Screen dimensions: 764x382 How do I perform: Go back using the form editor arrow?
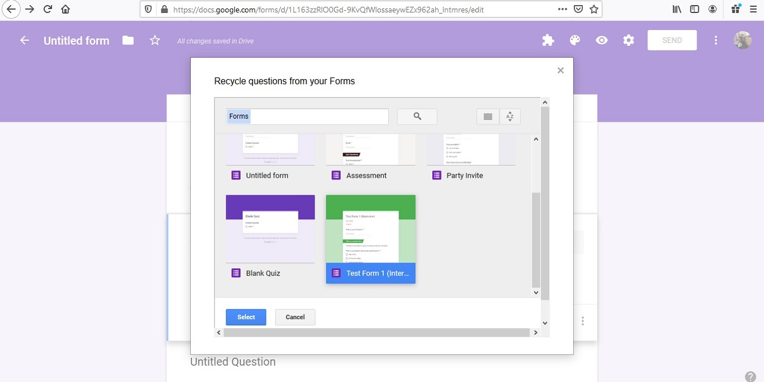(x=23, y=40)
